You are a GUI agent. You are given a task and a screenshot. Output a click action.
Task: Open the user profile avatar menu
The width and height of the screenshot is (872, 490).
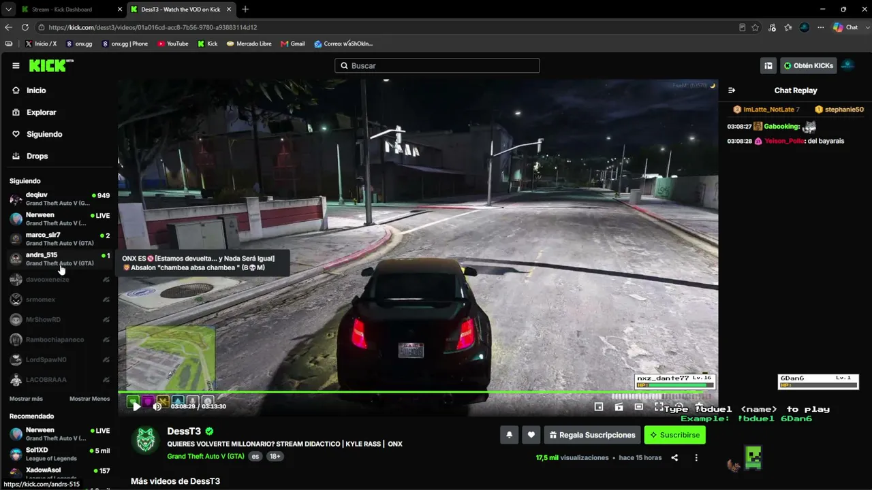coord(848,65)
